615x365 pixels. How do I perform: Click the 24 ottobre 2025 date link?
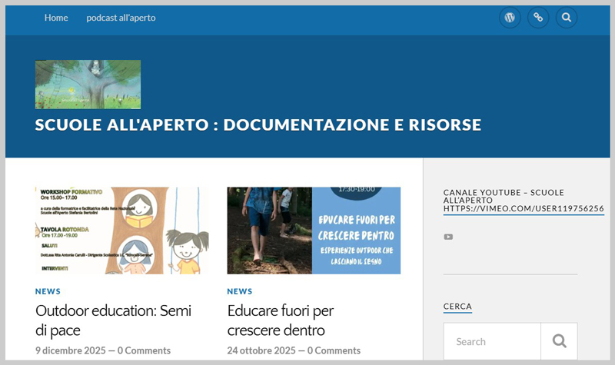point(261,350)
